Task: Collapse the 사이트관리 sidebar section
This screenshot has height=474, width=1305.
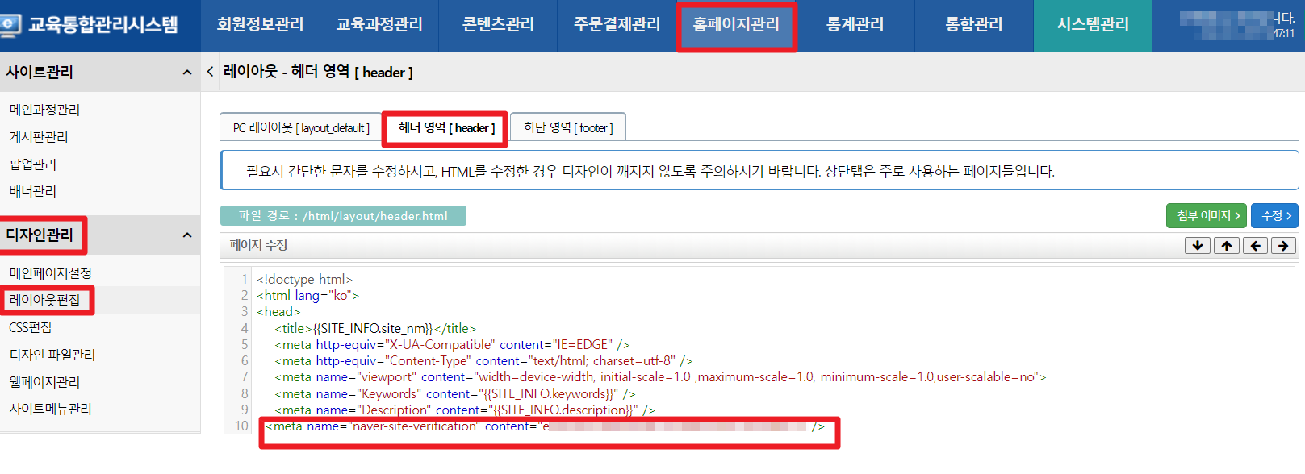Action: pyautogui.click(x=187, y=73)
